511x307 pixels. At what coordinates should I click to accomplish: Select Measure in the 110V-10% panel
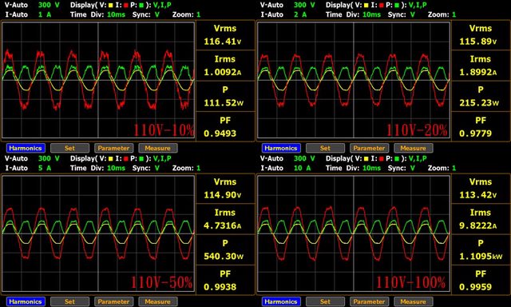[x=158, y=148]
